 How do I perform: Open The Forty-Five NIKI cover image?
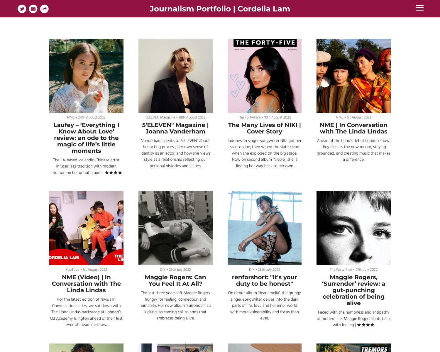(265, 76)
